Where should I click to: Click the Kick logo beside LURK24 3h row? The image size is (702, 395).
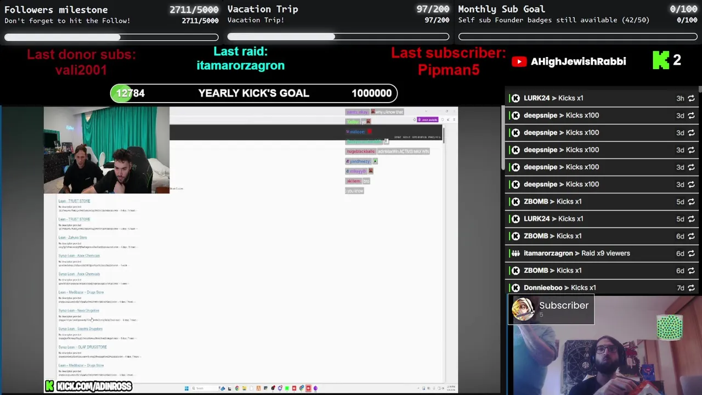pos(516,98)
